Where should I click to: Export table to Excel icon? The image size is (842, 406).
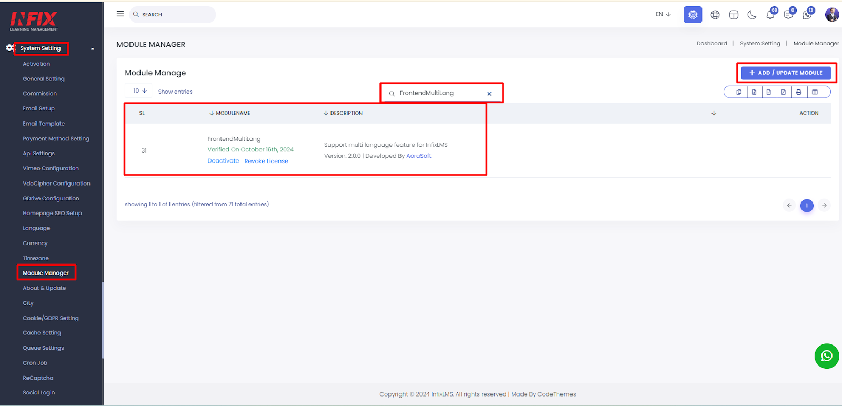tap(754, 92)
